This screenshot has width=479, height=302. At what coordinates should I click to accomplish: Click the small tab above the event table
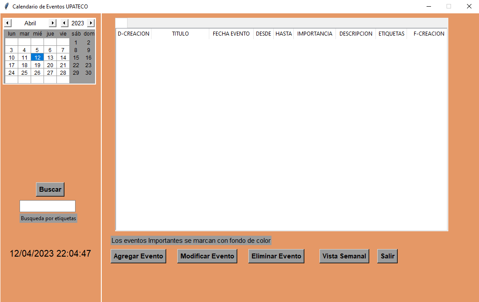pos(121,22)
